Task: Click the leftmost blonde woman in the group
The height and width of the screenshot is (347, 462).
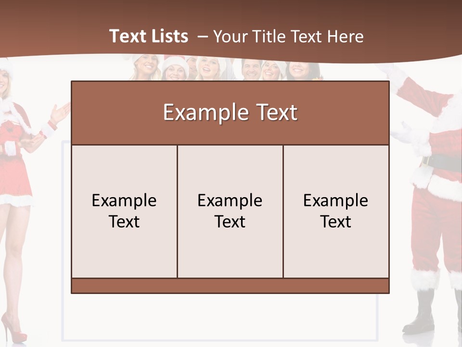Action: coord(145,67)
